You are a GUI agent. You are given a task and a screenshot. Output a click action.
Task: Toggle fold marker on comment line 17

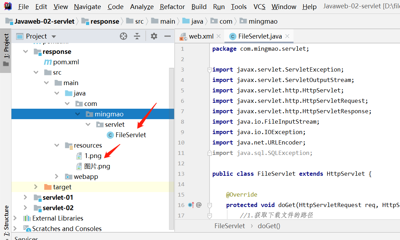click(210, 216)
